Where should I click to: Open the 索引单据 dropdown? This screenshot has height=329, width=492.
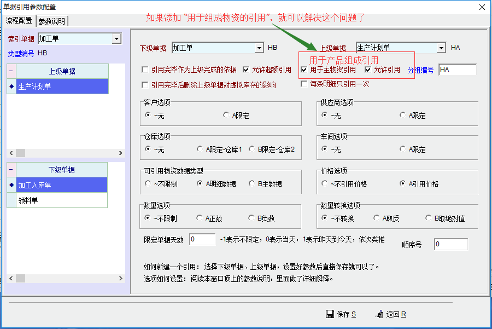click(x=116, y=39)
